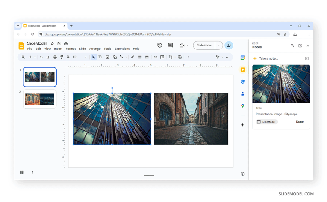Check cloud document status icon
327x202 pixels.
[66, 44]
